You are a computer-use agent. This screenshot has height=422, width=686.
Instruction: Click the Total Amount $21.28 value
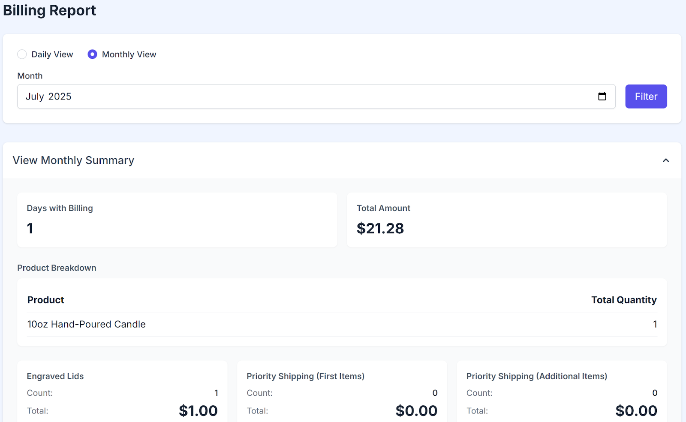pyautogui.click(x=380, y=229)
